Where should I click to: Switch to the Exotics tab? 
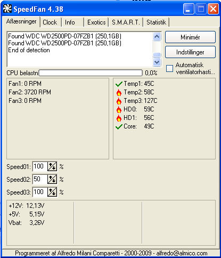coord(96,22)
